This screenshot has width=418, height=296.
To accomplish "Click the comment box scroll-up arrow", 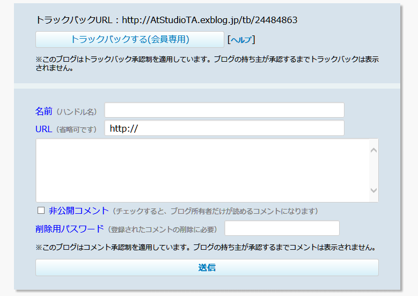I will pyautogui.click(x=374, y=150).
